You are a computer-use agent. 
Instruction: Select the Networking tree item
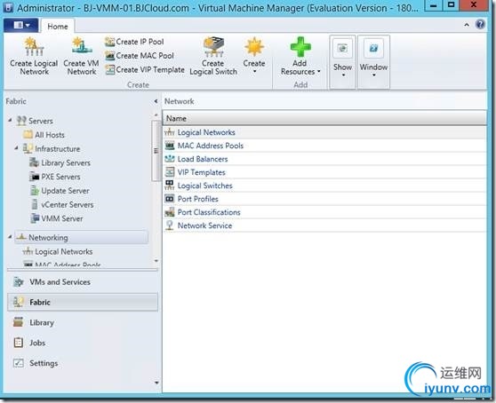click(x=81, y=238)
